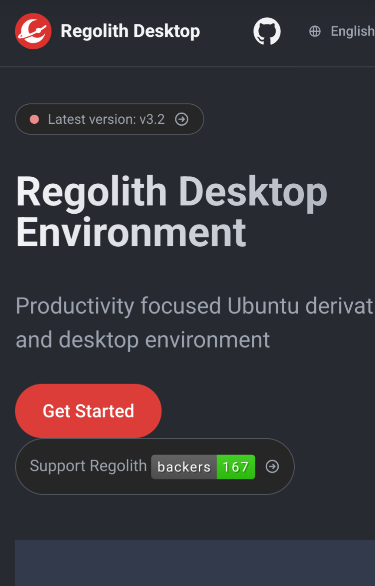Click the 'and desktop environment' text line
Image resolution: width=375 pixels, height=586 pixels.
point(143,340)
